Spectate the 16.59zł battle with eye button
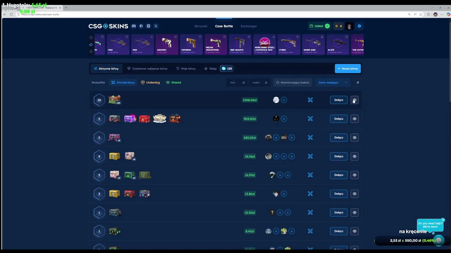This screenshot has height=253, width=451. point(354,175)
